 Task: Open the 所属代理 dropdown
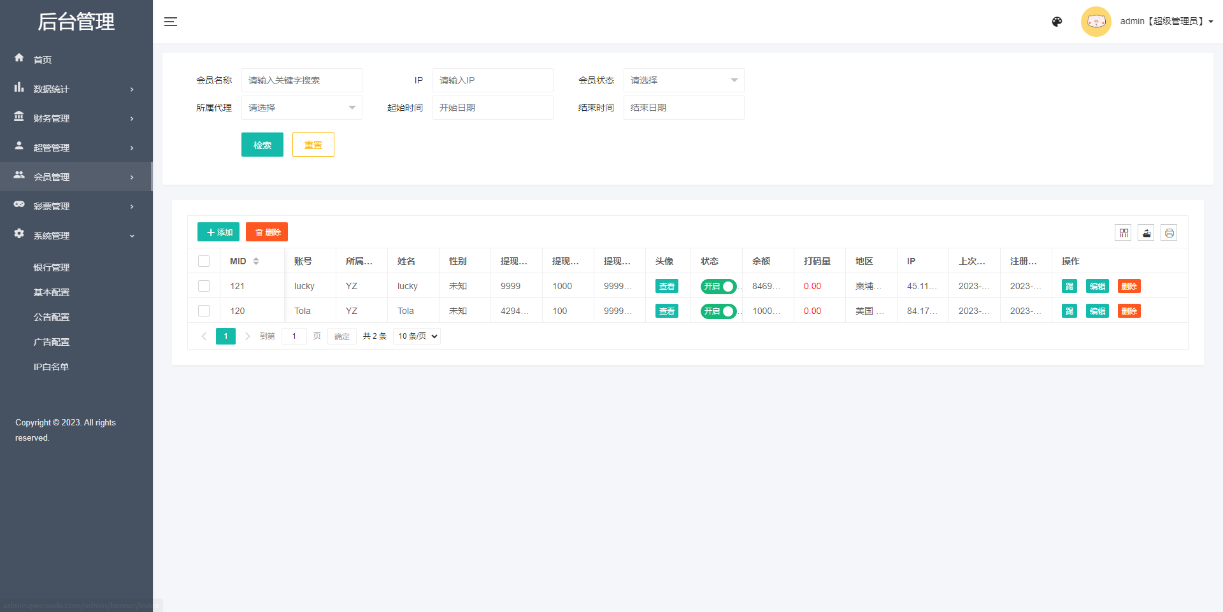(301, 108)
